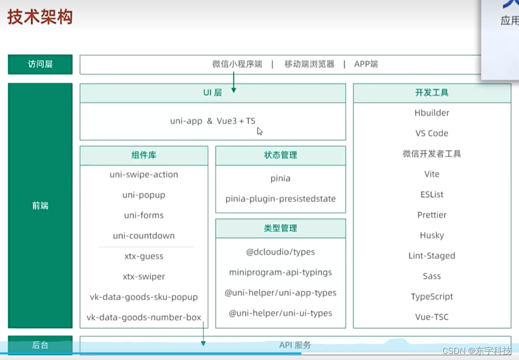The width and height of the screenshot is (519, 360).
Task: Click uni-swipe-action in the component list
Action: point(144,174)
